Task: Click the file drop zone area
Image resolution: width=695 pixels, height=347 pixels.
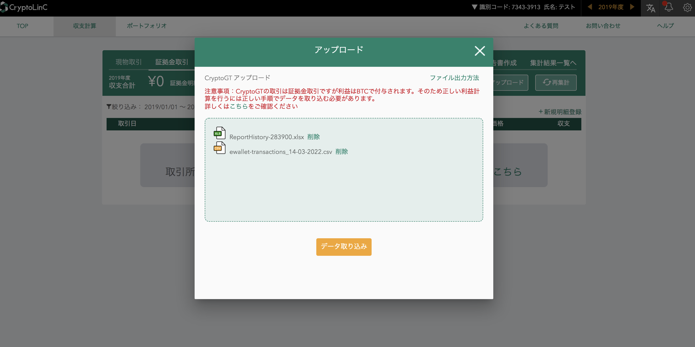Action: [344, 170]
